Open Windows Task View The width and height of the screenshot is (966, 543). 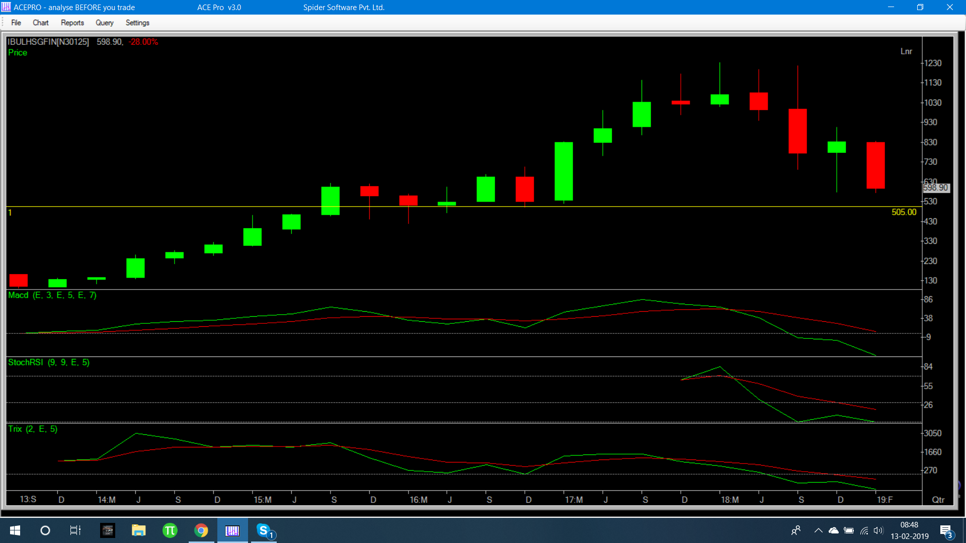(x=75, y=530)
